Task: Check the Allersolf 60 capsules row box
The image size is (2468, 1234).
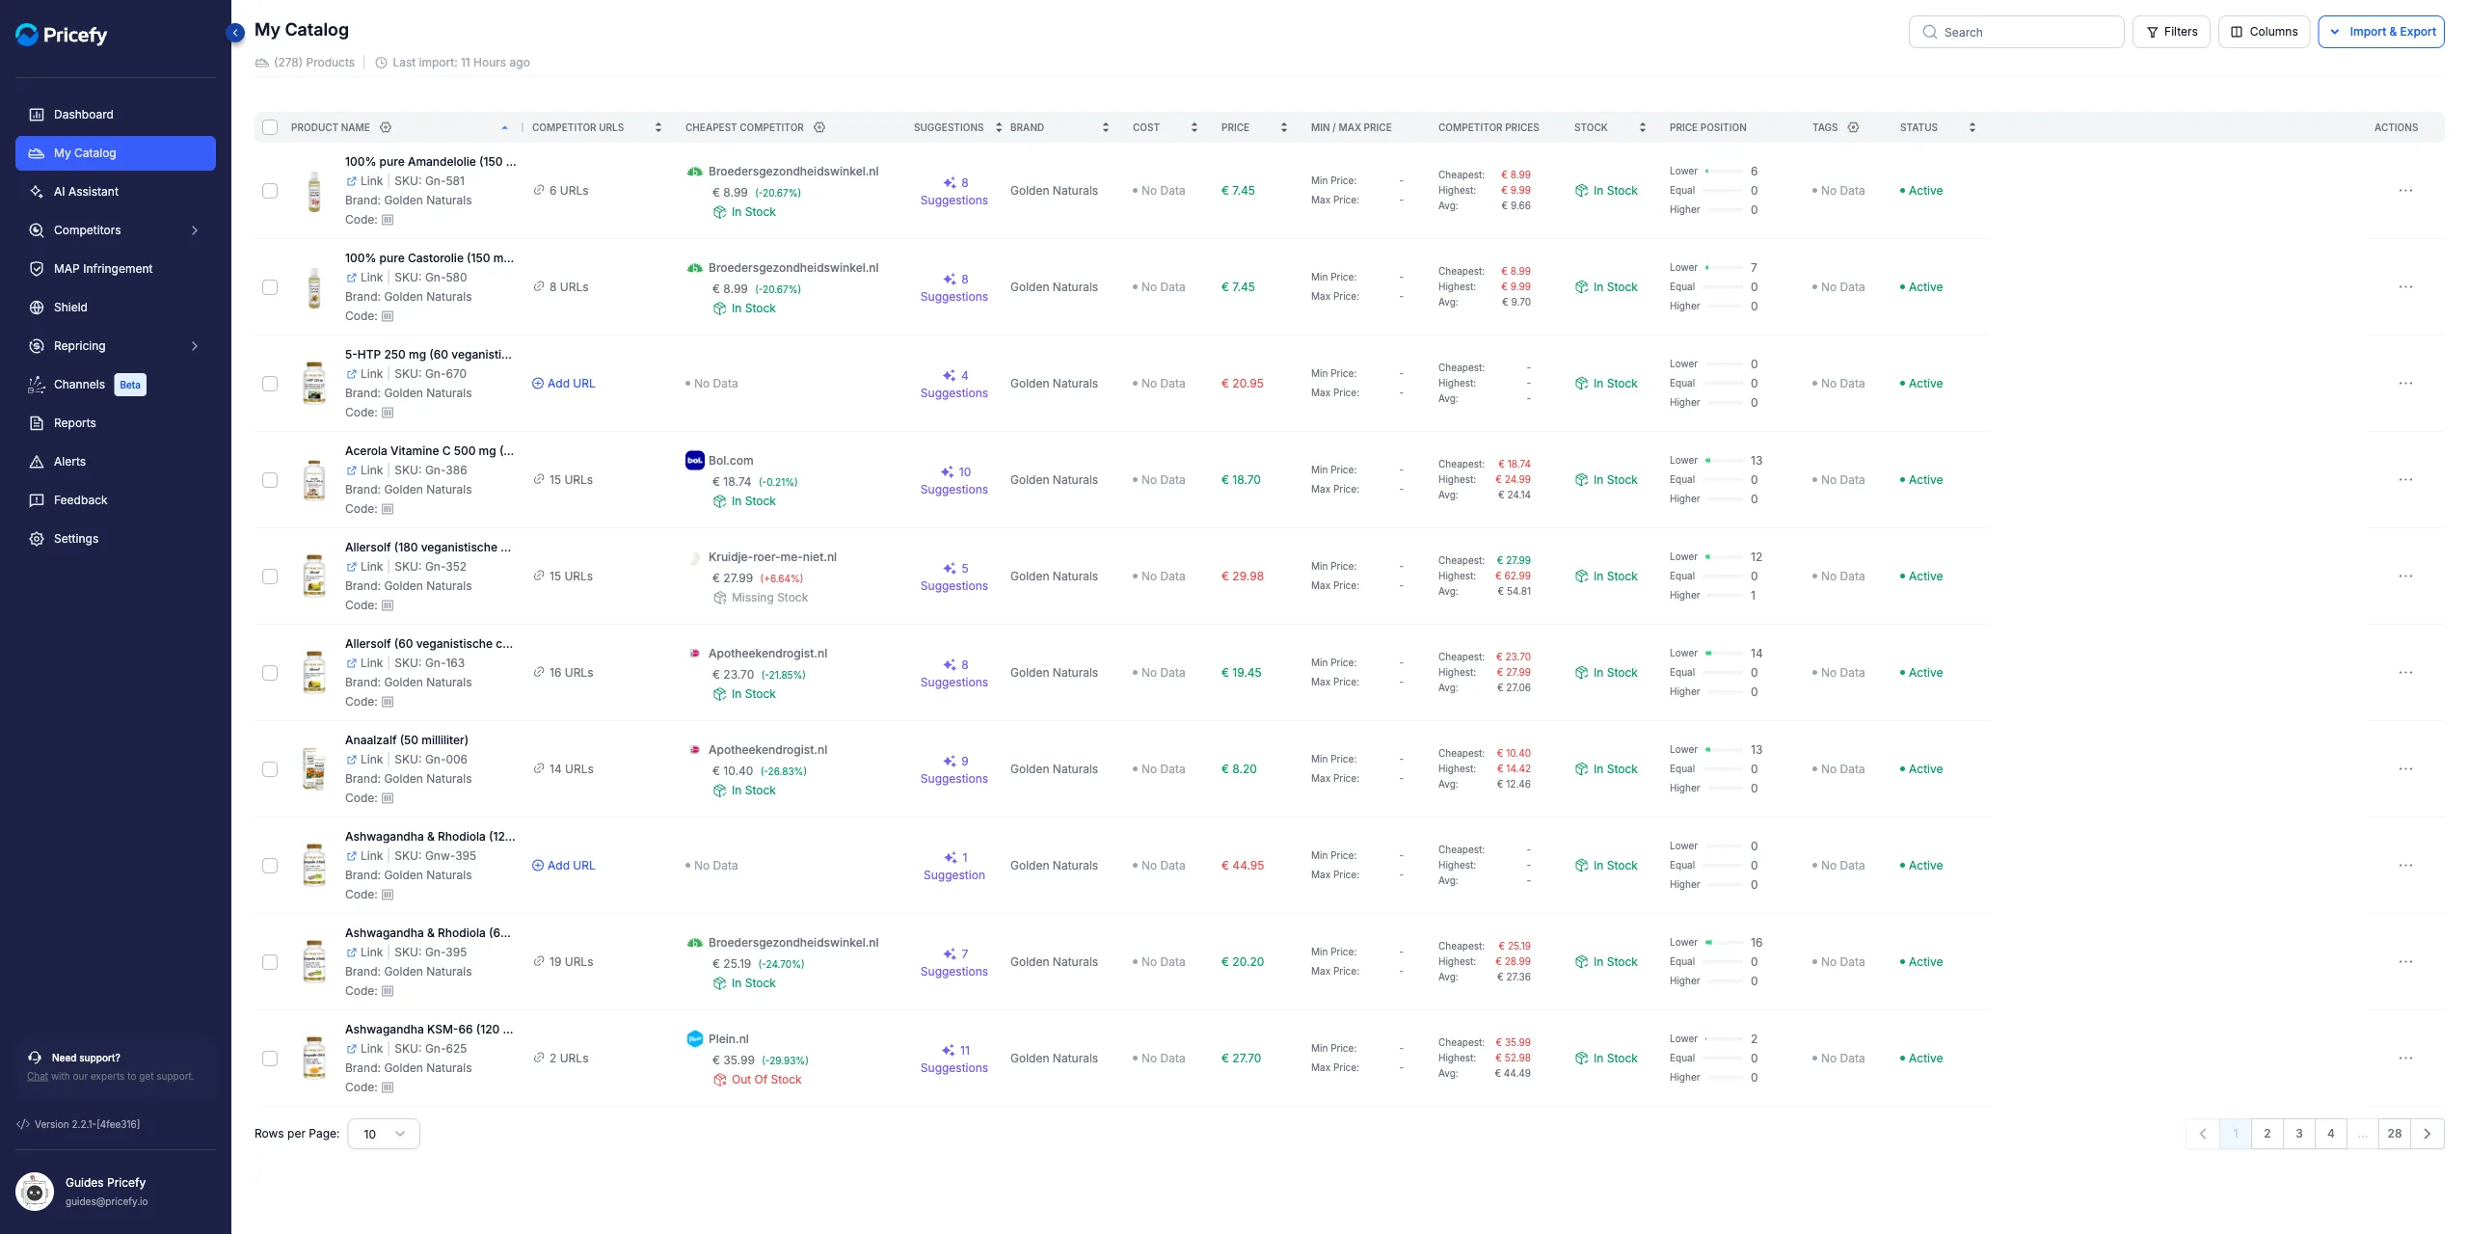Action: tap(270, 673)
